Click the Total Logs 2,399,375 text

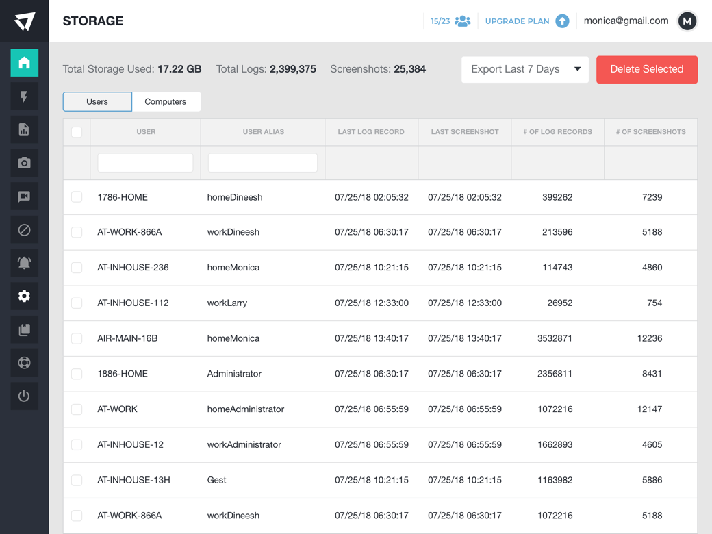[x=266, y=69]
